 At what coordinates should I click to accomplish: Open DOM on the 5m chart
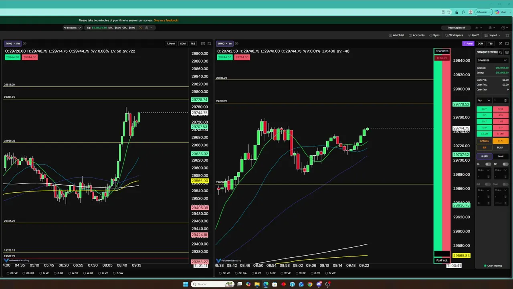[183, 43]
